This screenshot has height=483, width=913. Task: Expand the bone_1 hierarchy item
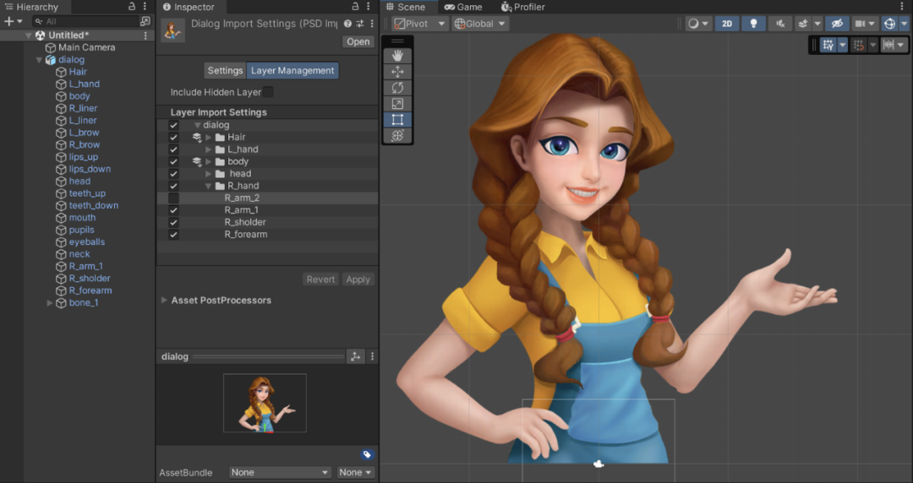pos(50,303)
